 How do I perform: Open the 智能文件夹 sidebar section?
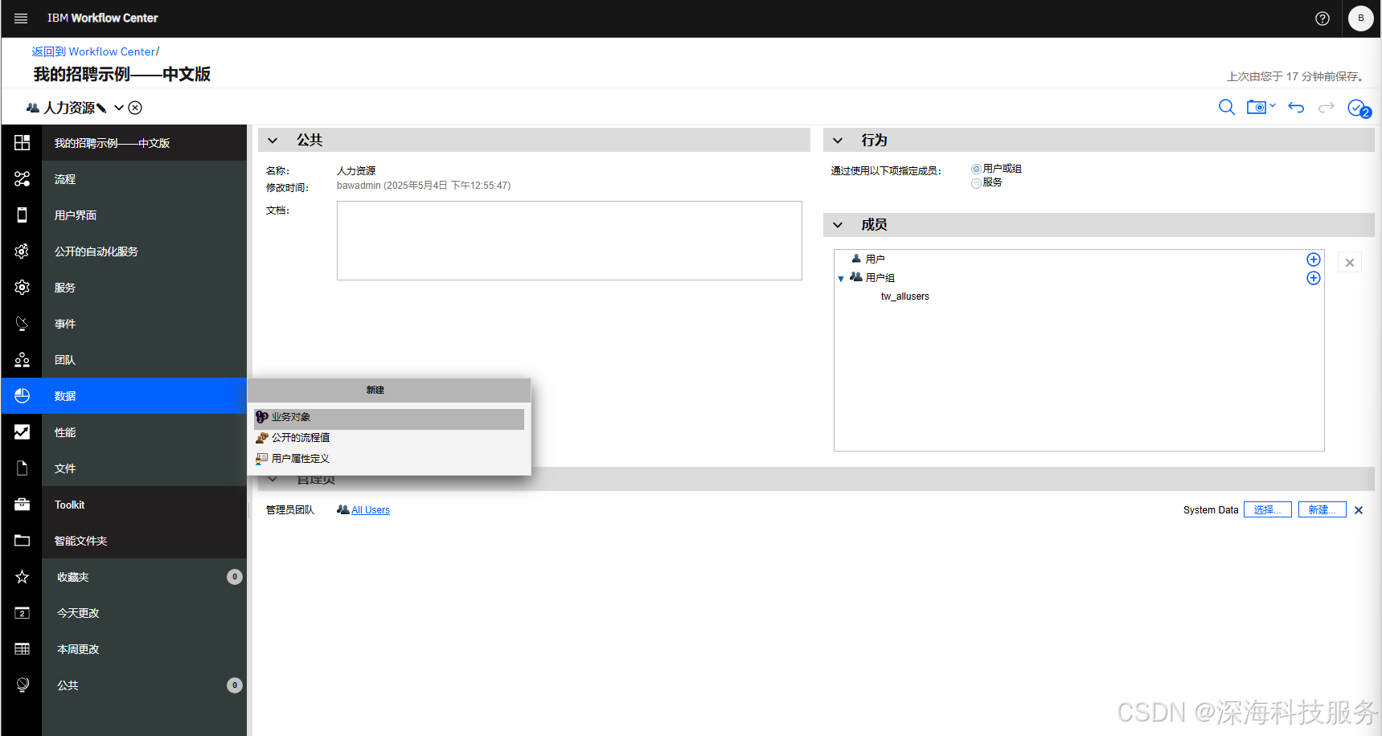tap(144, 541)
